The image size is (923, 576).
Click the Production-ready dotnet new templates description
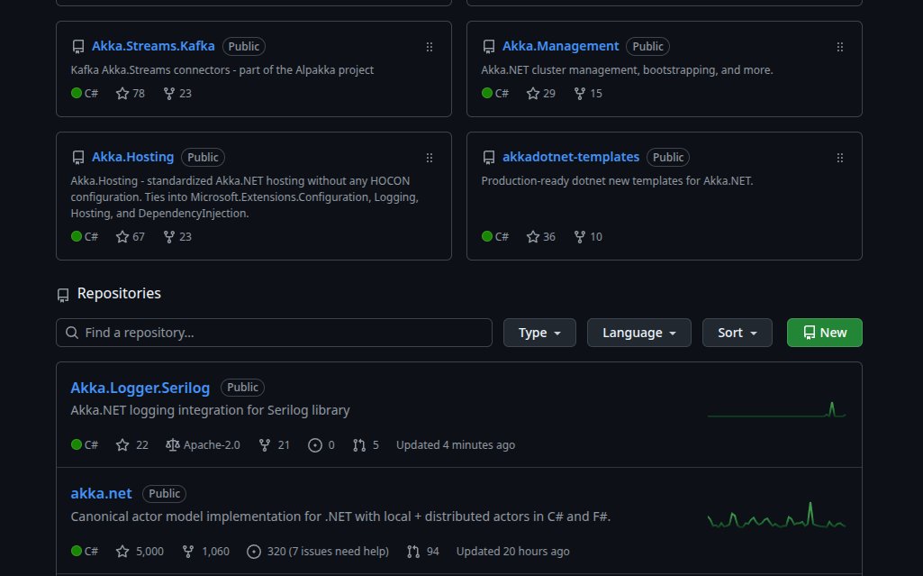617,181
